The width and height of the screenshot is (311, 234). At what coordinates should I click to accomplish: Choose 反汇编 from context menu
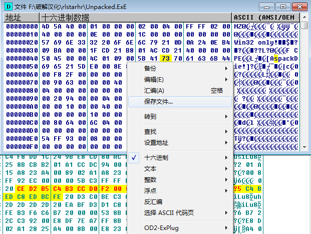coord(180,202)
